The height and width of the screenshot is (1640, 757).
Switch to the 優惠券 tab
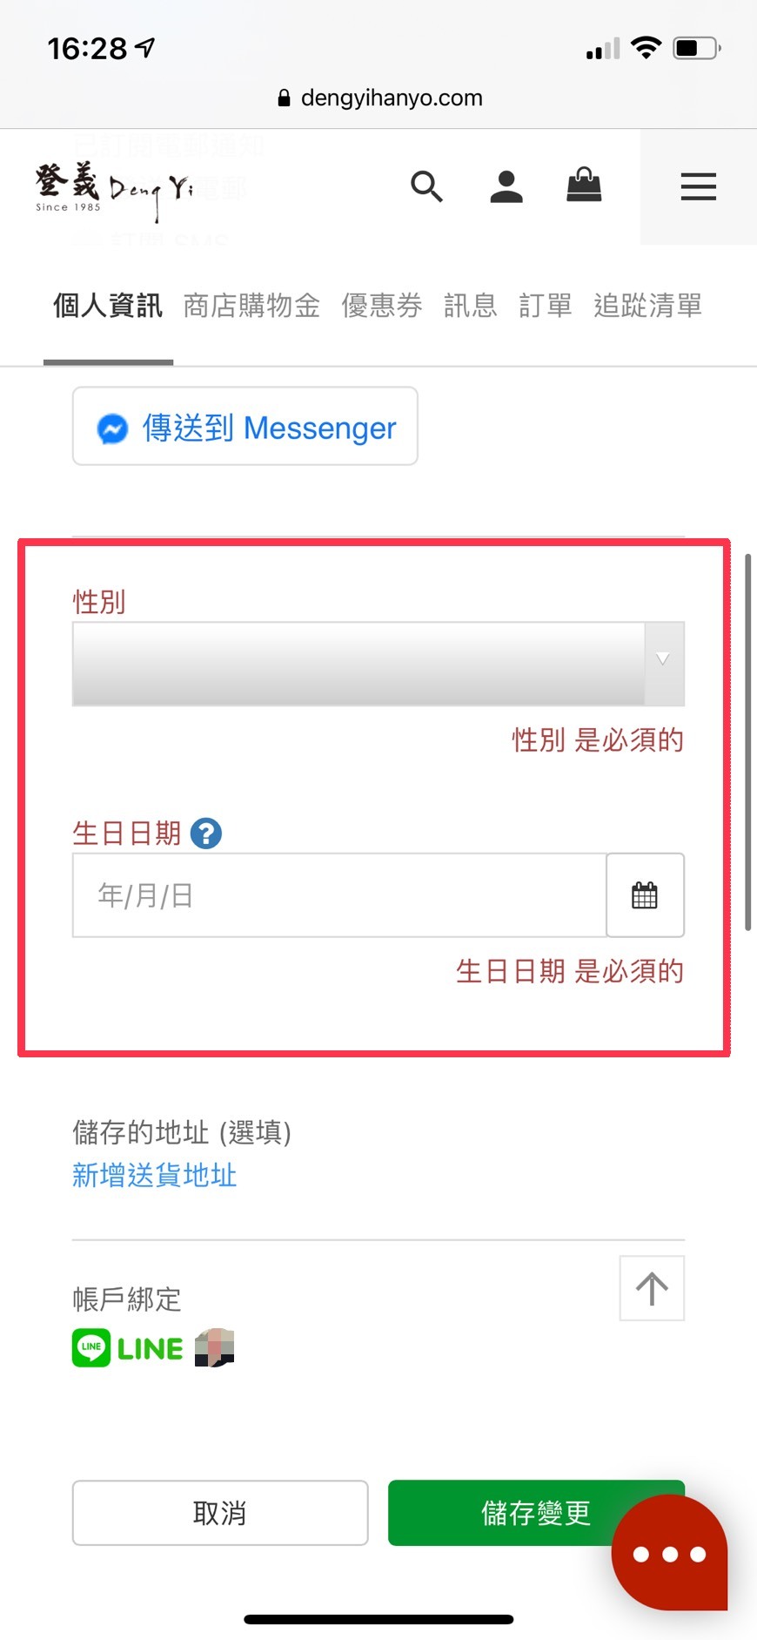[x=382, y=306]
